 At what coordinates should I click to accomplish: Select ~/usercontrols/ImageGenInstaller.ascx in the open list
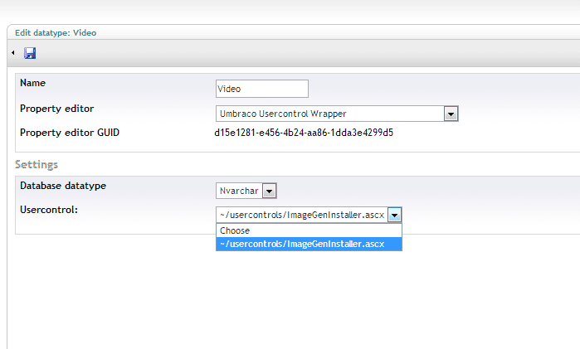[x=309, y=244]
